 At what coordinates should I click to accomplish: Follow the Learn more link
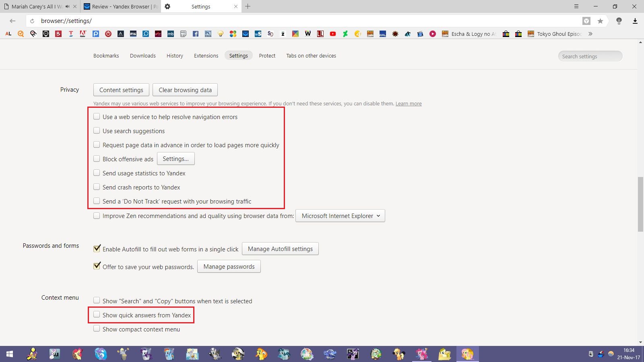tap(409, 104)
